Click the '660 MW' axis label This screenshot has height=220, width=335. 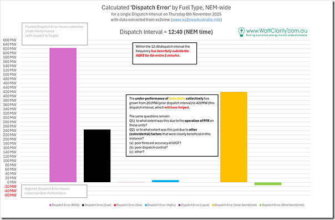[9, 40]
